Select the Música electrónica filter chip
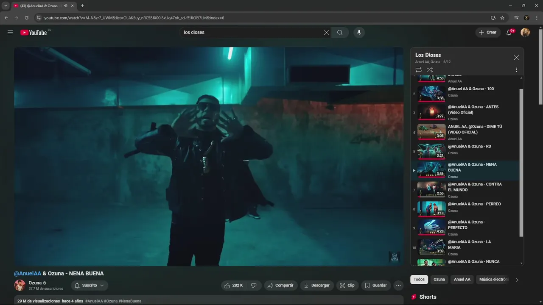The width and height of the screenshot is (543, 305). point(494,280)
